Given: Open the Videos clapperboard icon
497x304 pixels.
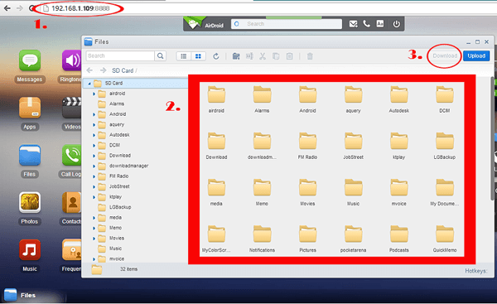Looking at the screenshot, I should point(72,108).
